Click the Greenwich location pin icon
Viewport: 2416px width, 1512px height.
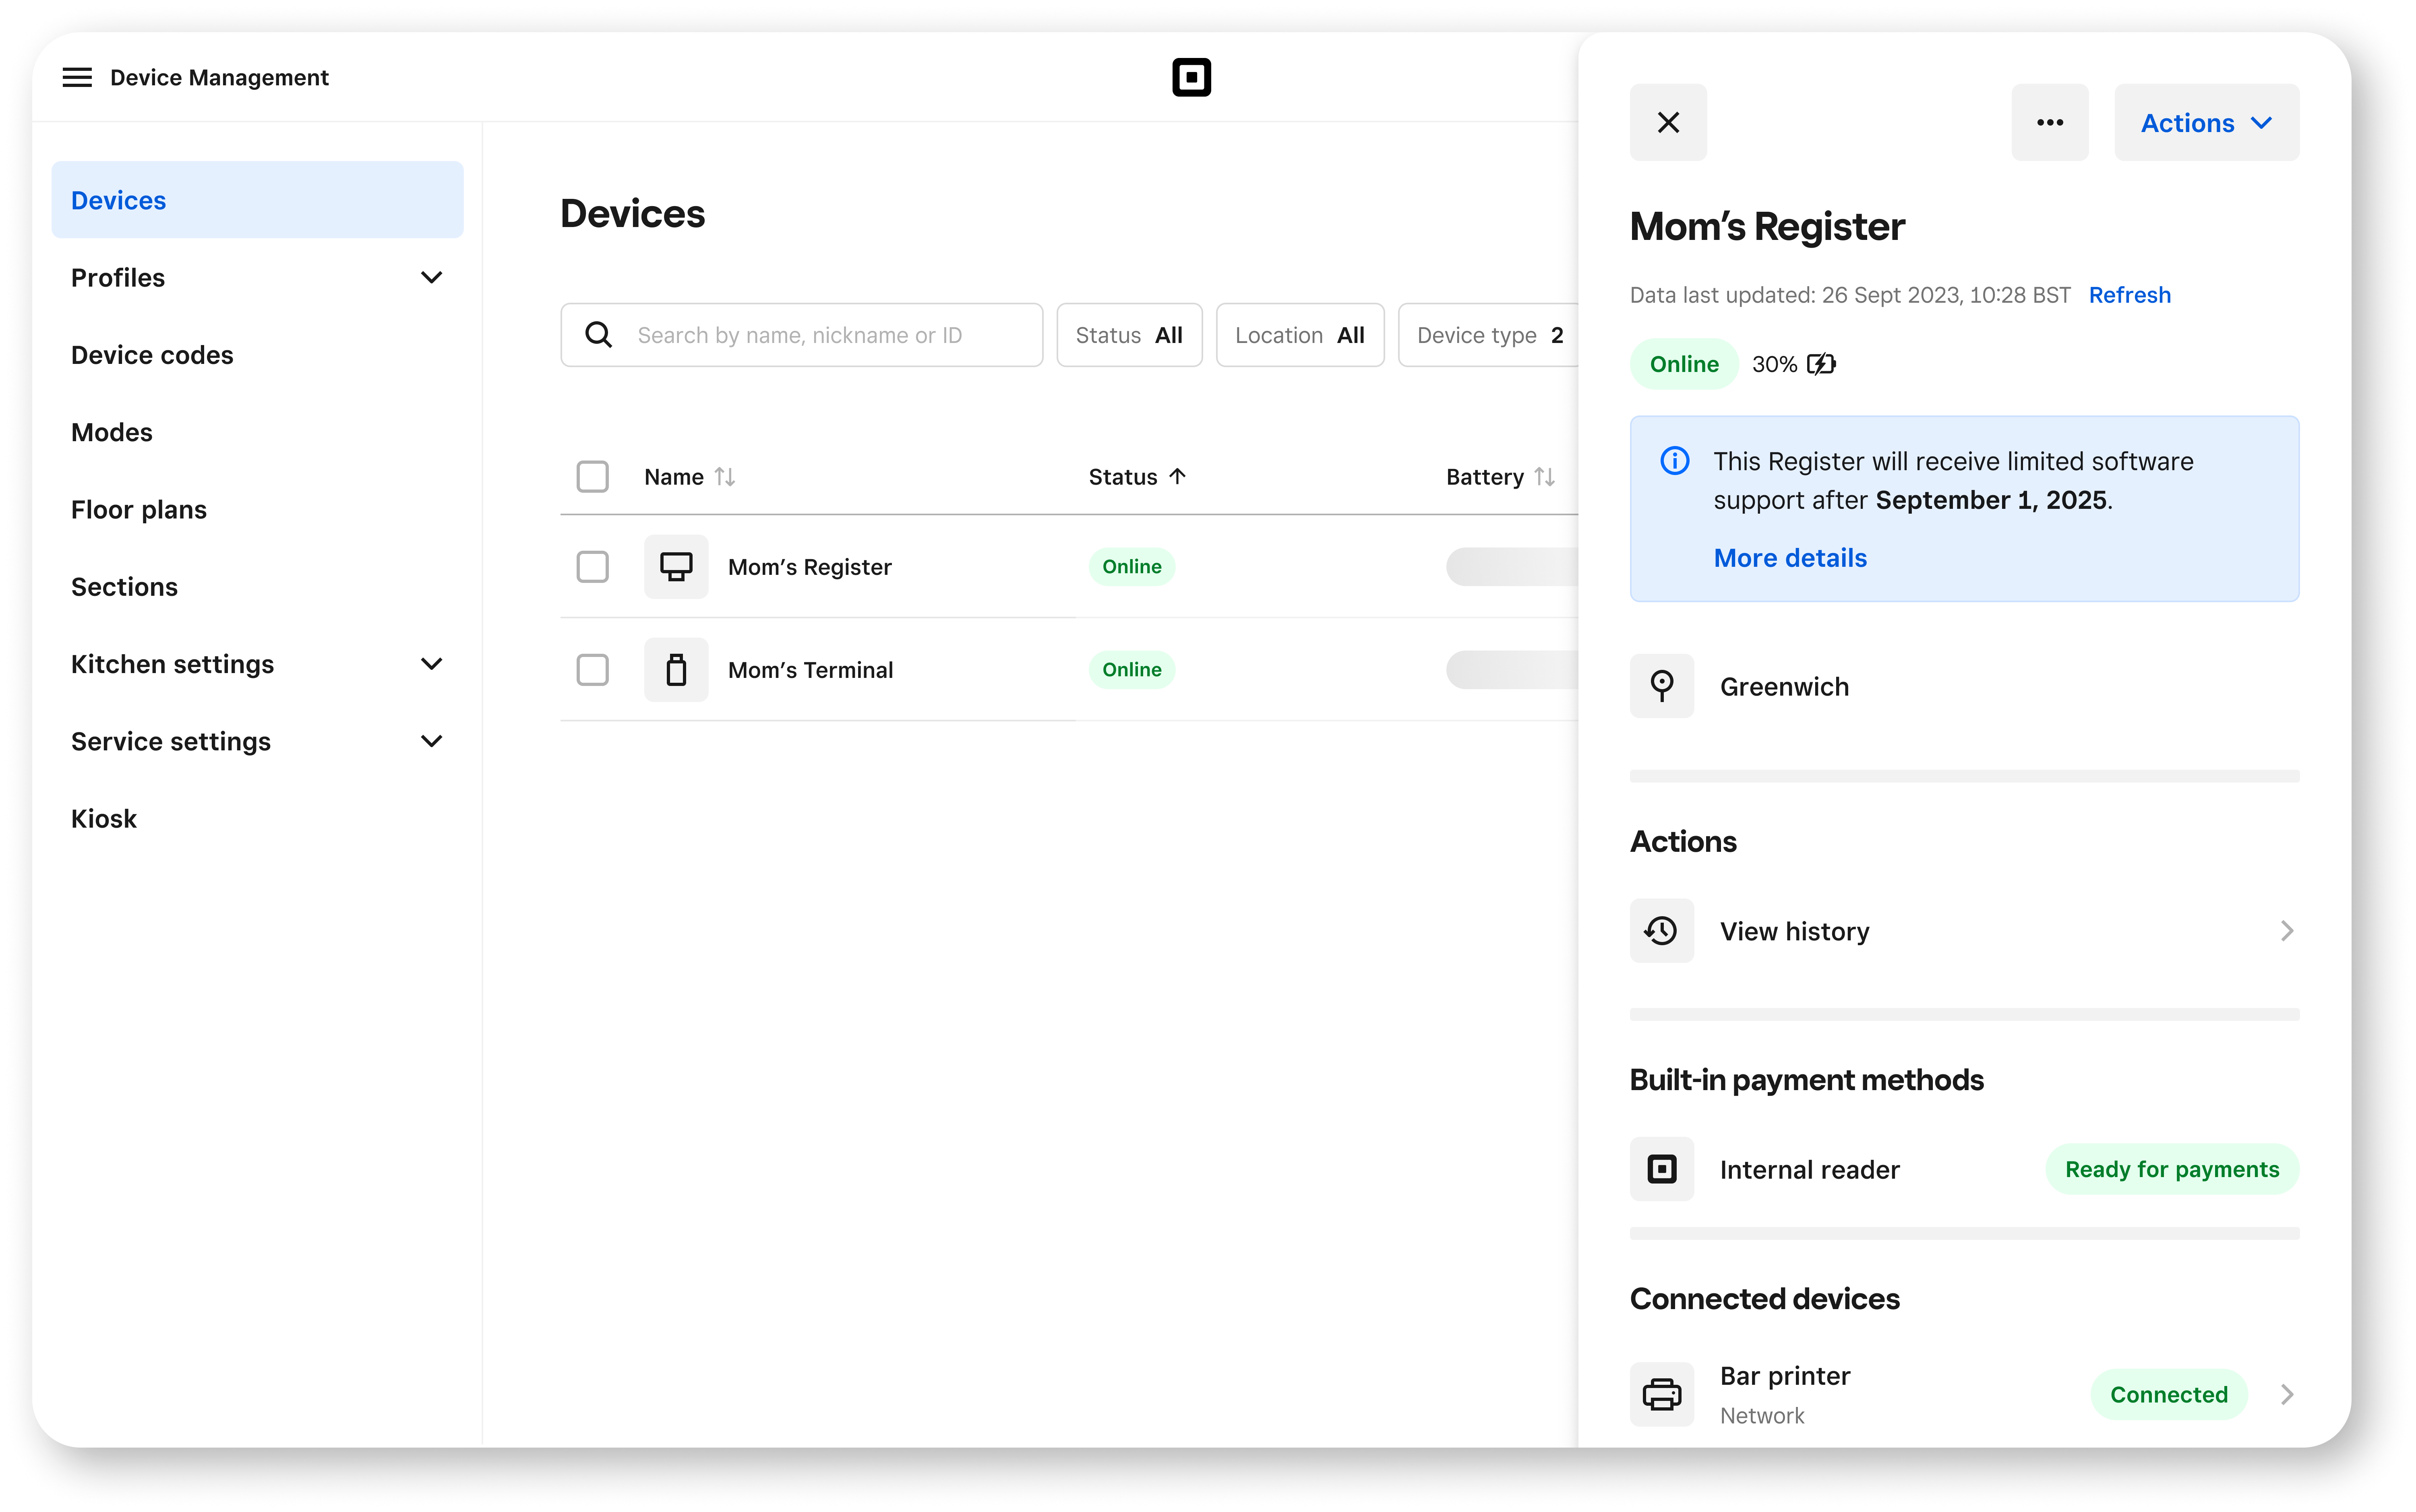tap(1661, 686)
